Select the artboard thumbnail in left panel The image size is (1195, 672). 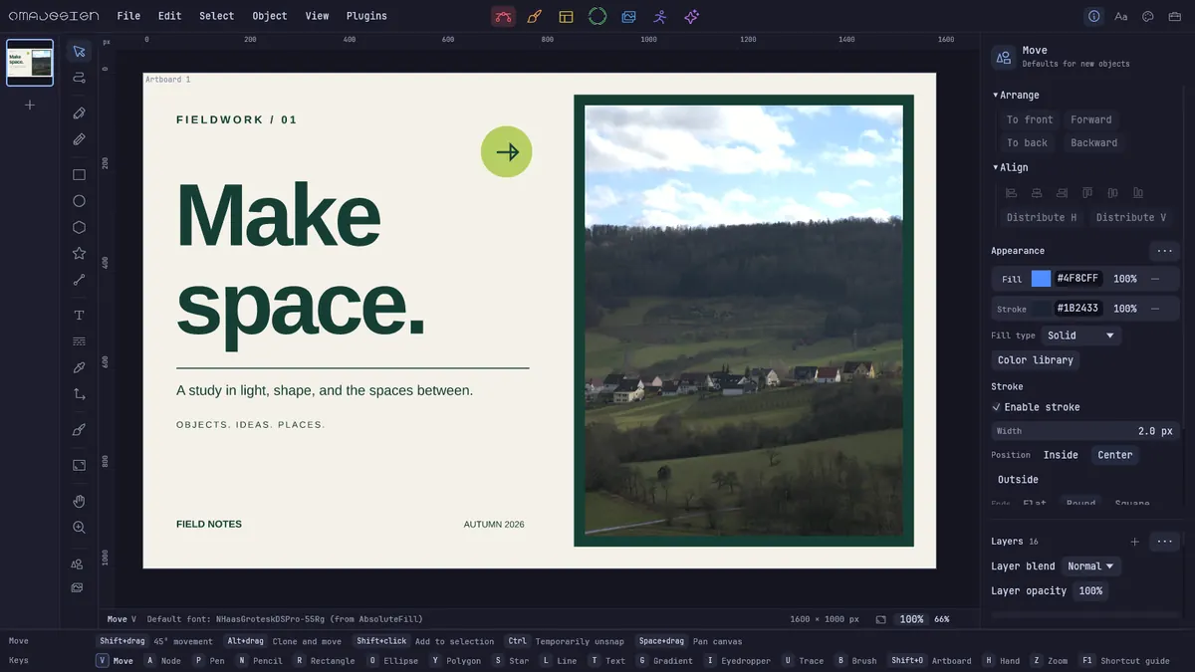click(30, 63)
